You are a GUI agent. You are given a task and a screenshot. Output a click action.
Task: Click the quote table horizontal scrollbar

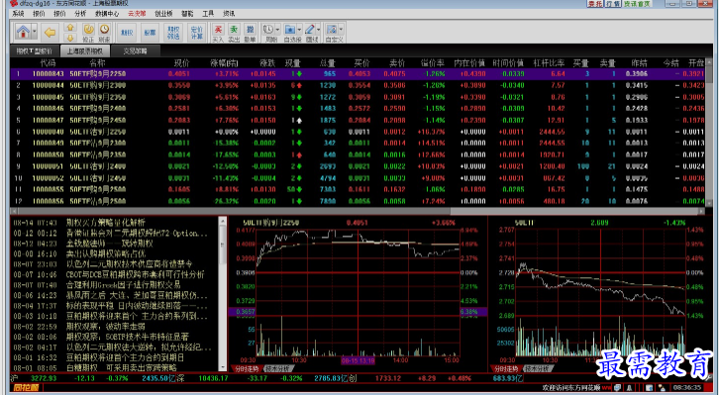pyautogui.click(x=358, y=211)
